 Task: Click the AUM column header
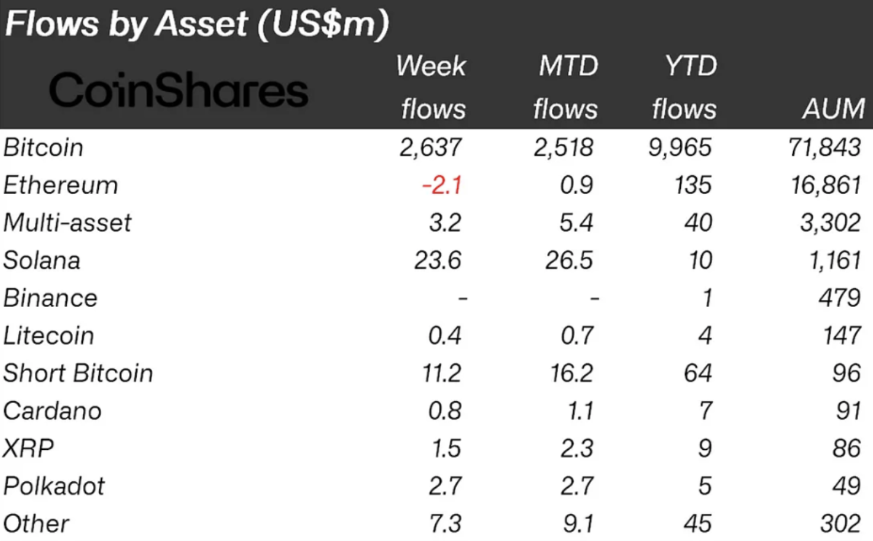click(833, 109)
